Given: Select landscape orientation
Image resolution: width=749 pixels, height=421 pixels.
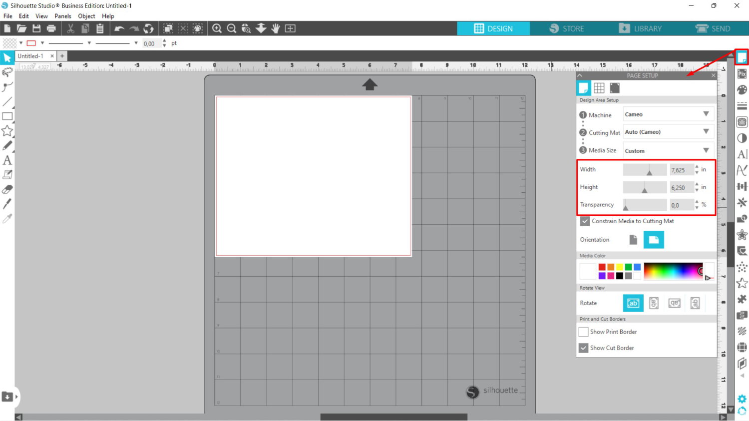Looking at the screenshot, I should [x=654, y=240].
